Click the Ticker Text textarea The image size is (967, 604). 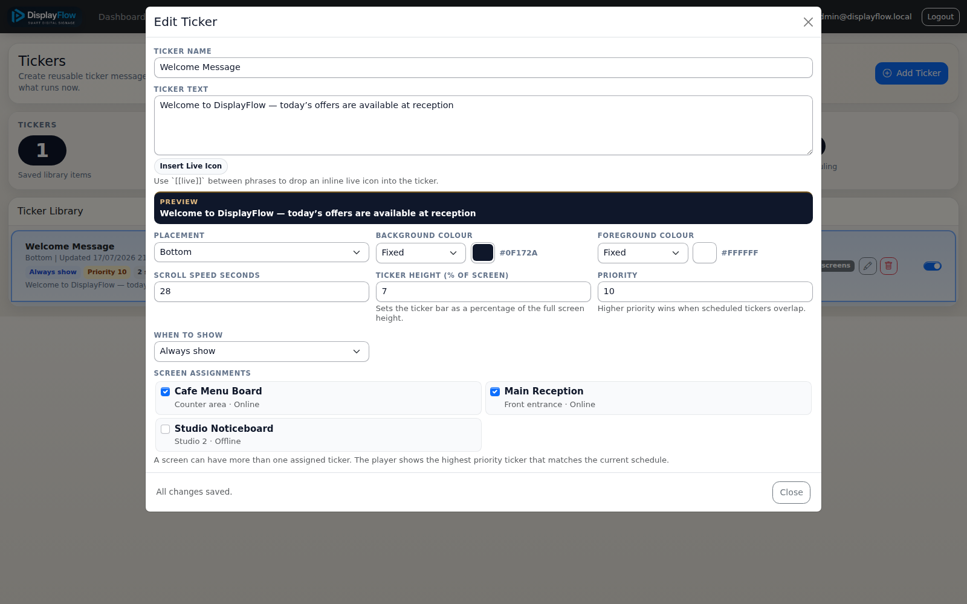[x=483, y=125]
